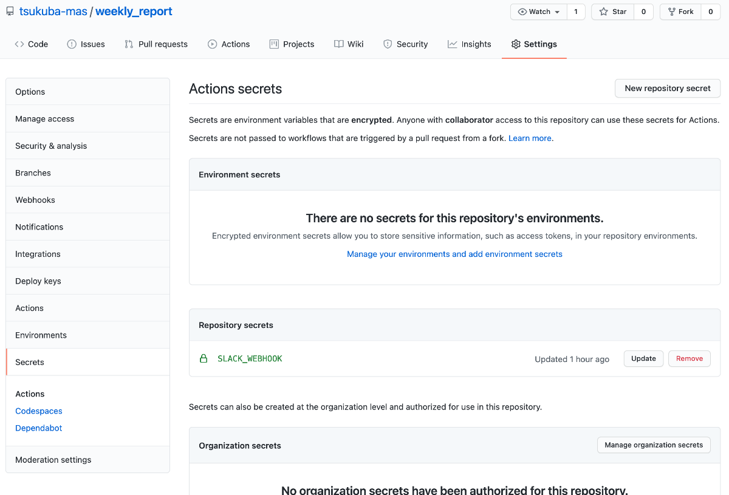The height and width of the screenshot is (495, 729).
Task: Select Manage access in sidebar
Action: (x=87, y=119)
